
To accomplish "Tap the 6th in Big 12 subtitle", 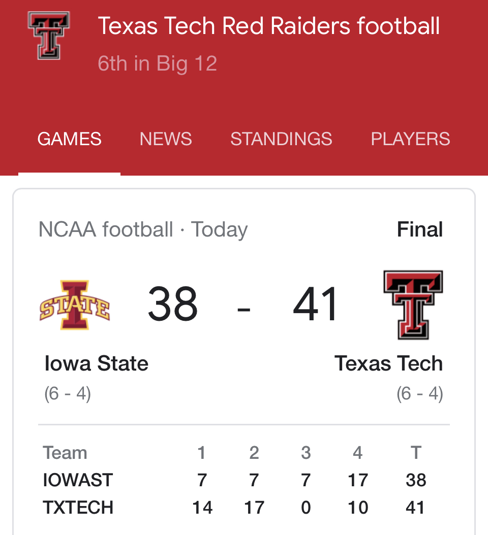I will point(158,63).
